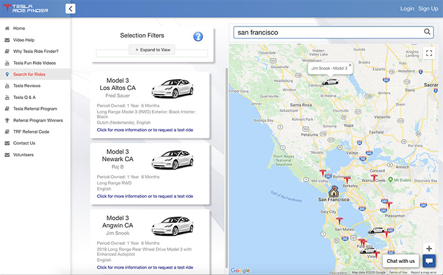This screenshot has width=443, height=275.
Task: Click the Google logo on the map
Action: [x=240, y=270]
